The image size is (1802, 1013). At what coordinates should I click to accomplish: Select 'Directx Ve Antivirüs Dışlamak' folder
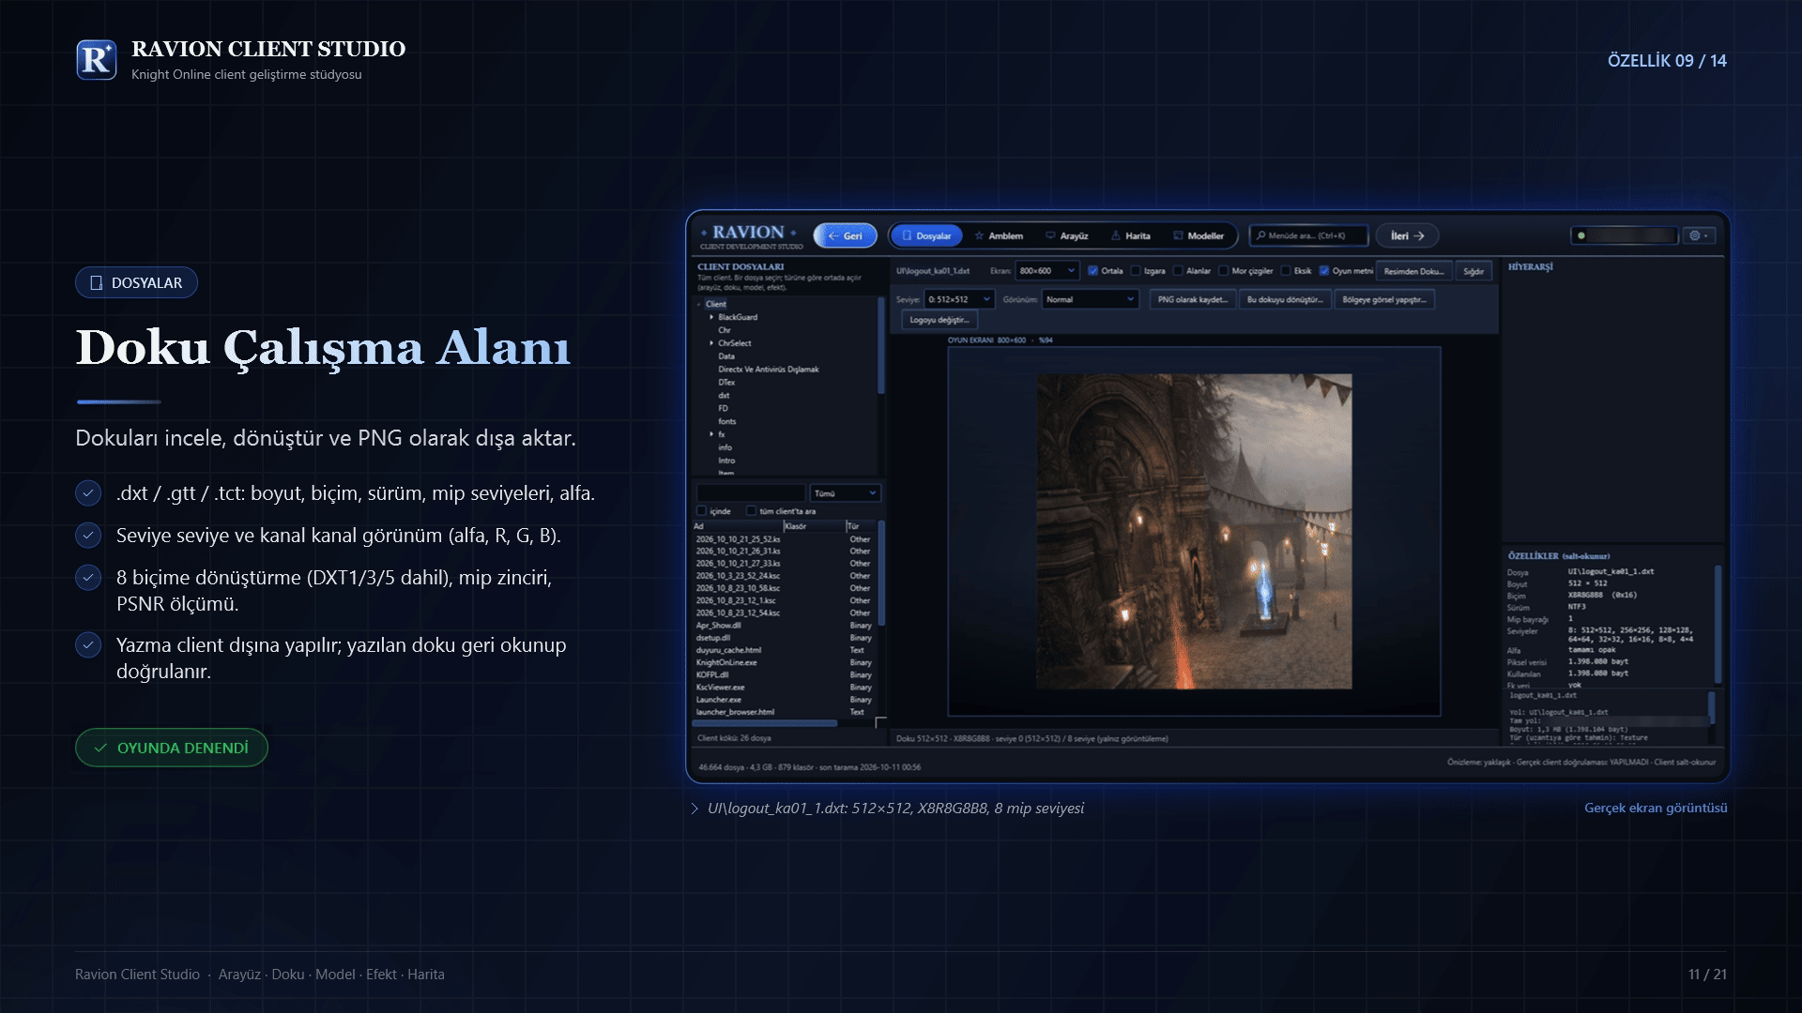coord(769,370)
